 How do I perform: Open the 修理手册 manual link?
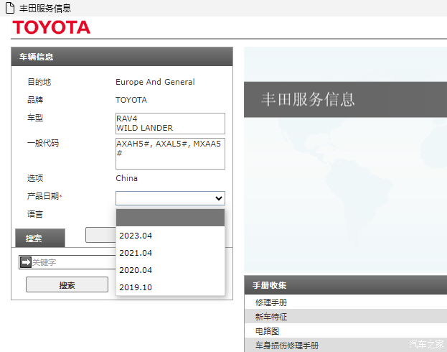coord(271,302)
